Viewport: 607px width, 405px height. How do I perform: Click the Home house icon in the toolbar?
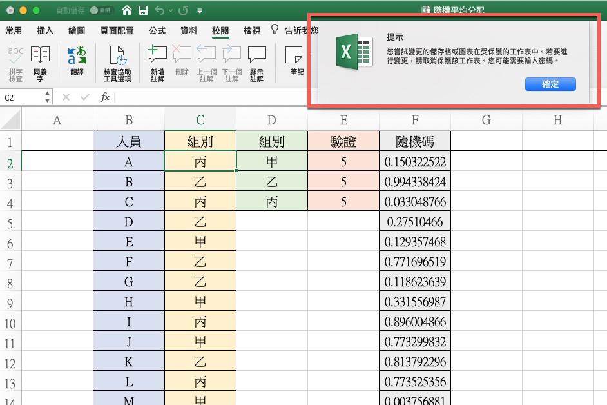coord(128,11)
